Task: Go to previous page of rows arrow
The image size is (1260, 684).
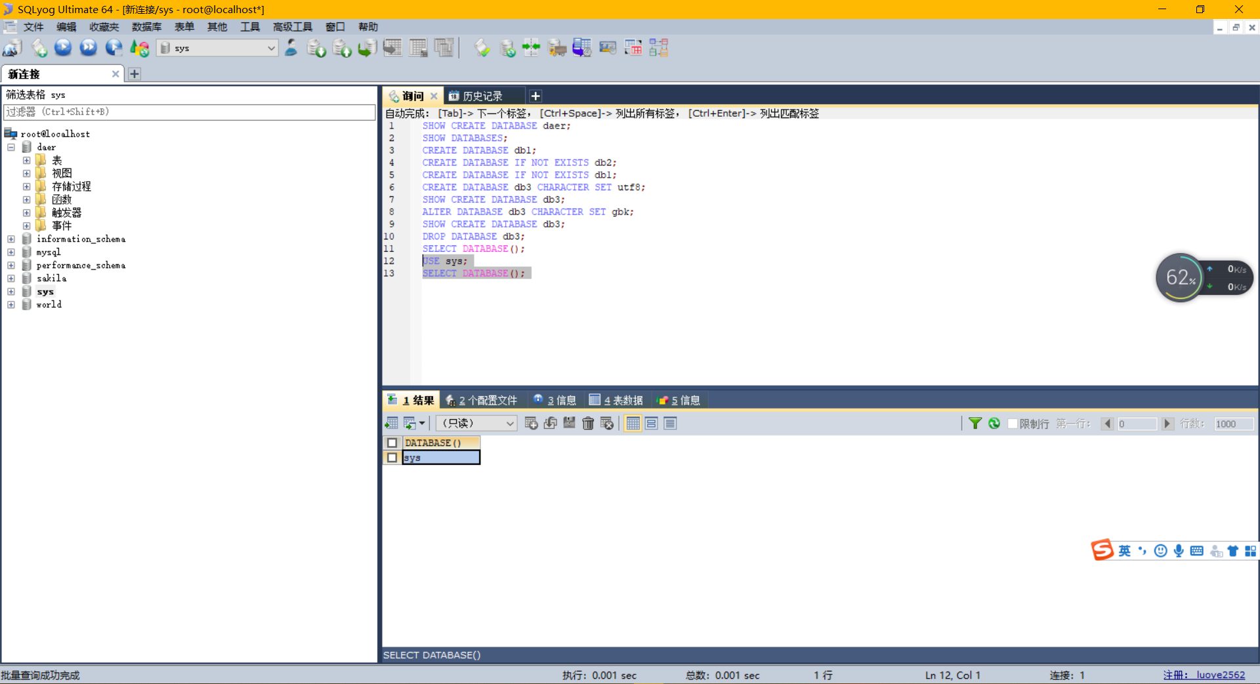Action: (1108, 424)
